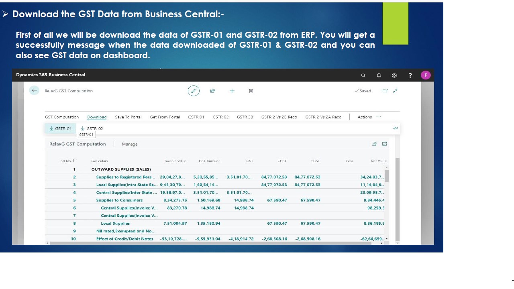Open the Actions menu
This screenshot has width=514, height=289.
point(365,117)
